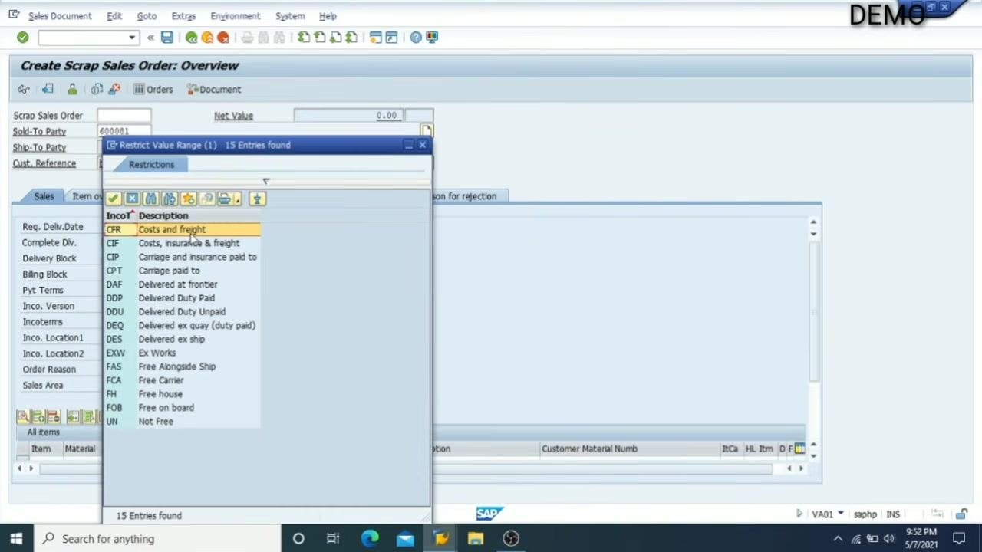Open the SAP session menu icon at top-left
This screenshot has height=552, width=982.
click(x=14, y=15)
